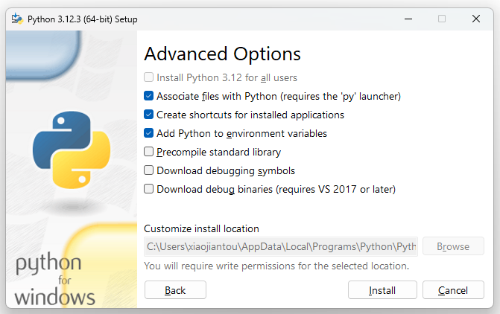Enable Download debug binaries checkbox
The height and width of the screenshot is (314, 500).
149,189
